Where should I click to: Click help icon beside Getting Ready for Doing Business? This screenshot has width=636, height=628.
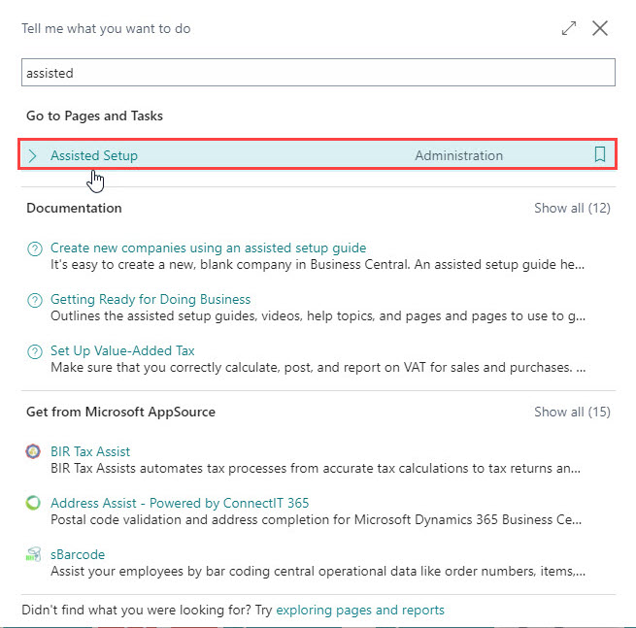pos(35,300)
